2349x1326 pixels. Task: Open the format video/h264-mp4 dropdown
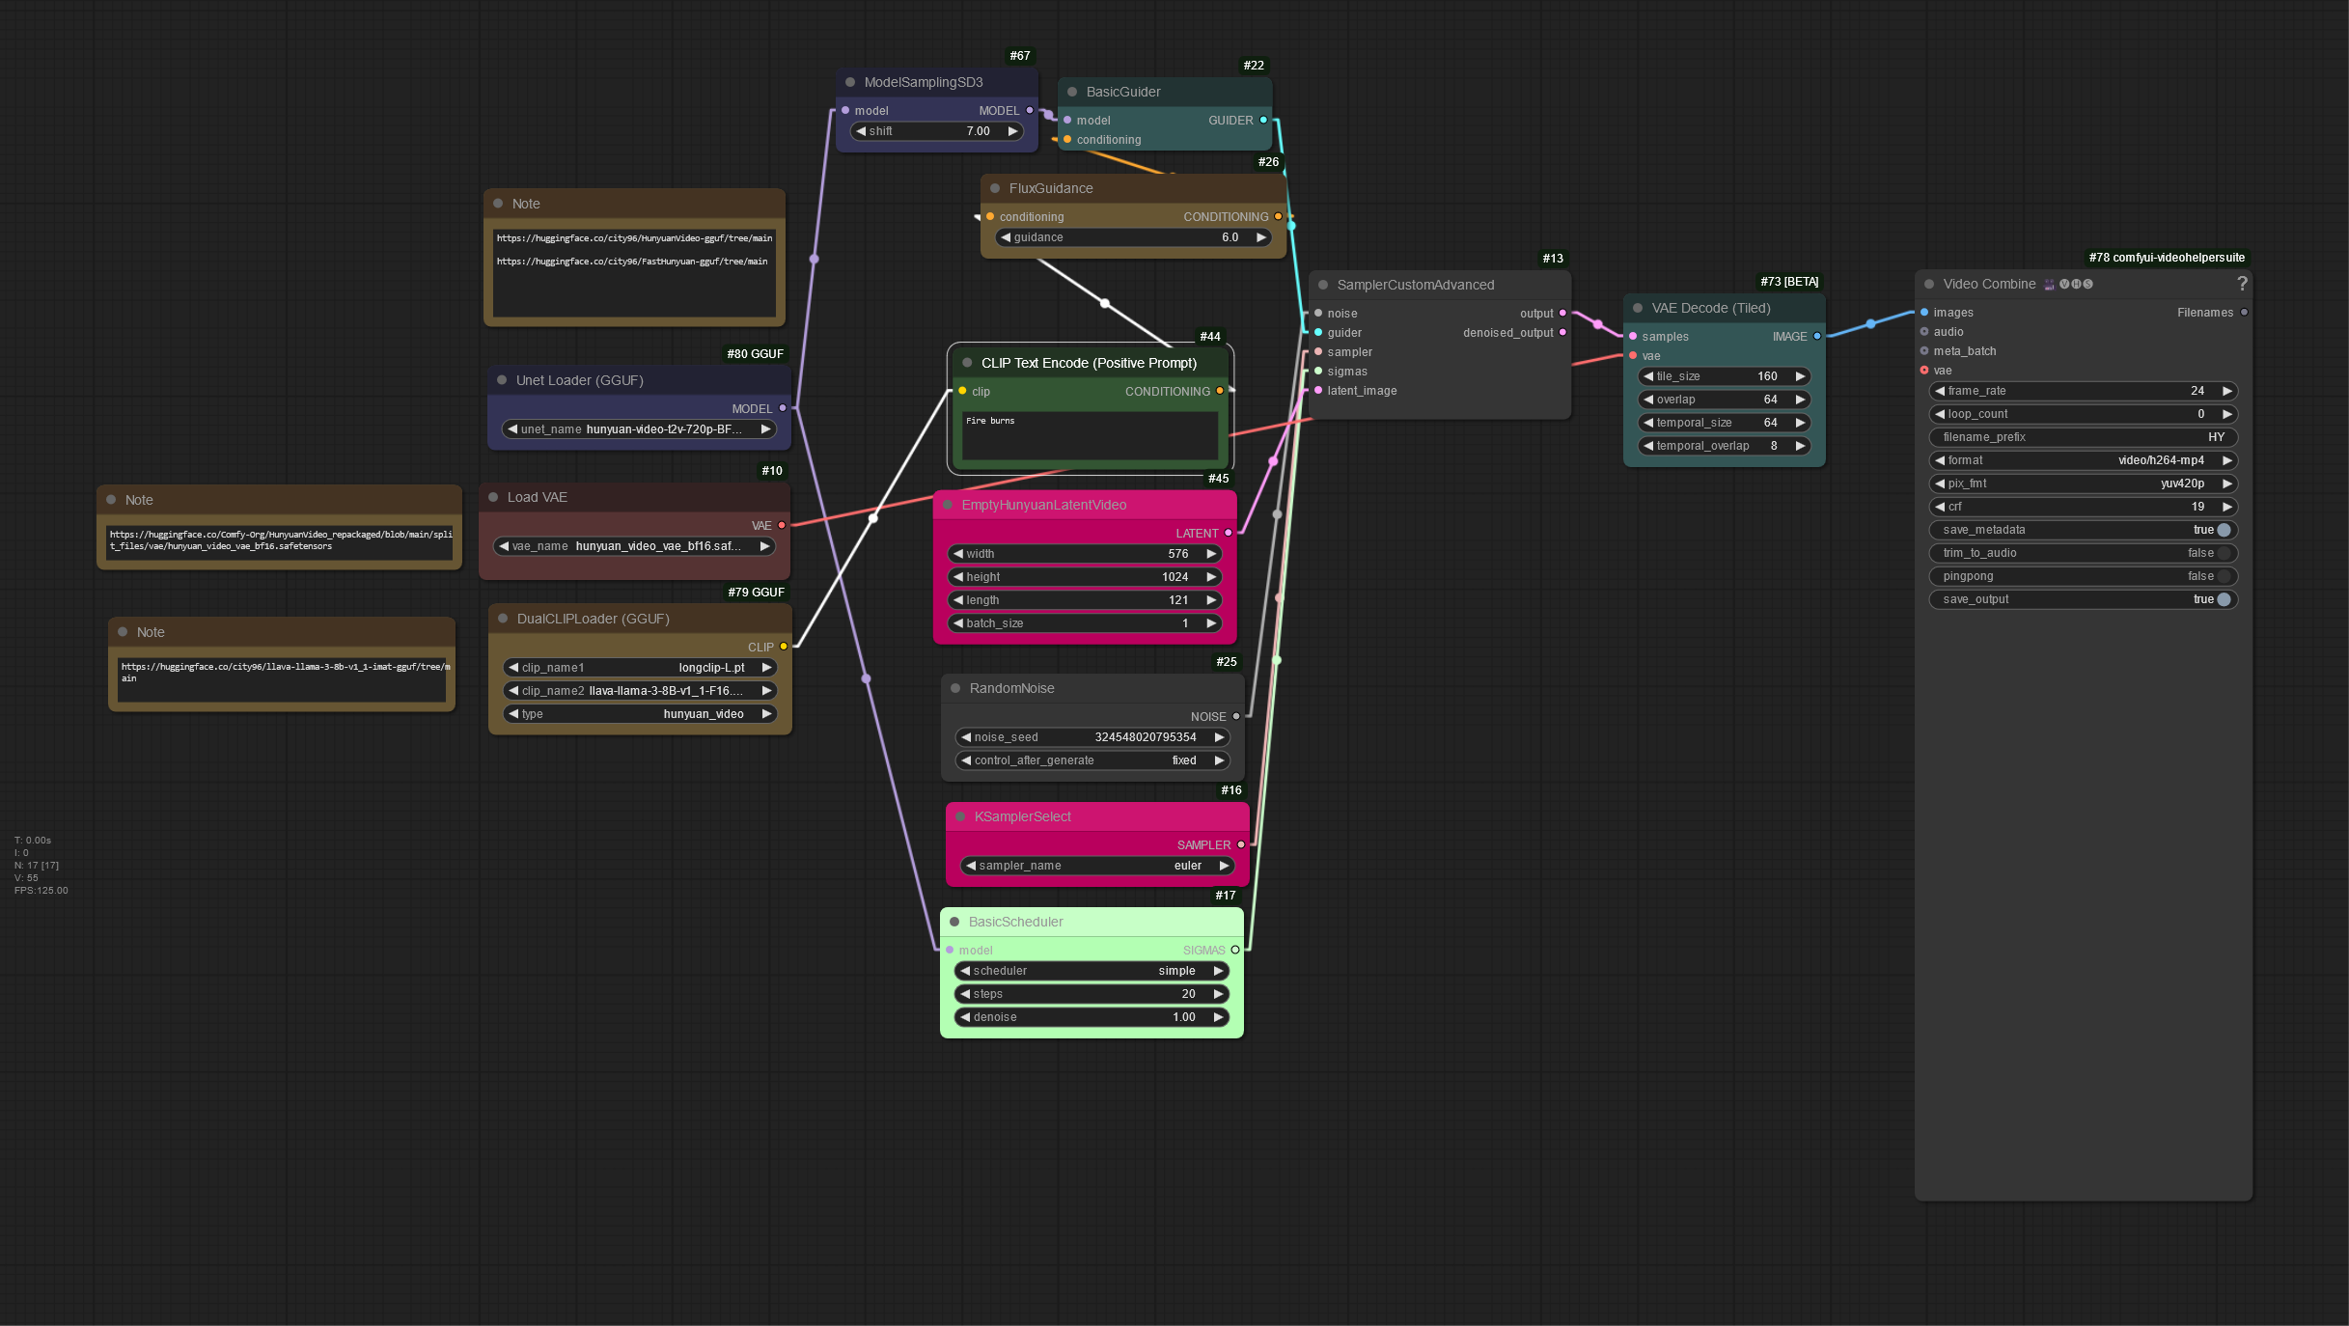(x=2083, y=460)
